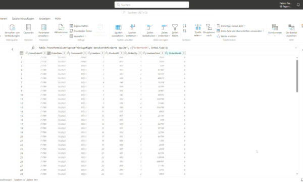Collapse the queries pane with the left chevron
The height and width of the screenshot is (192, 303).
click(12, 50)
